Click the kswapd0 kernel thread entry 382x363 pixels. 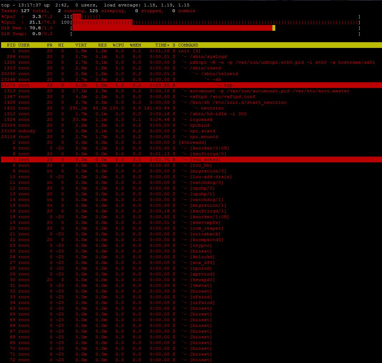tap(202, 280)
